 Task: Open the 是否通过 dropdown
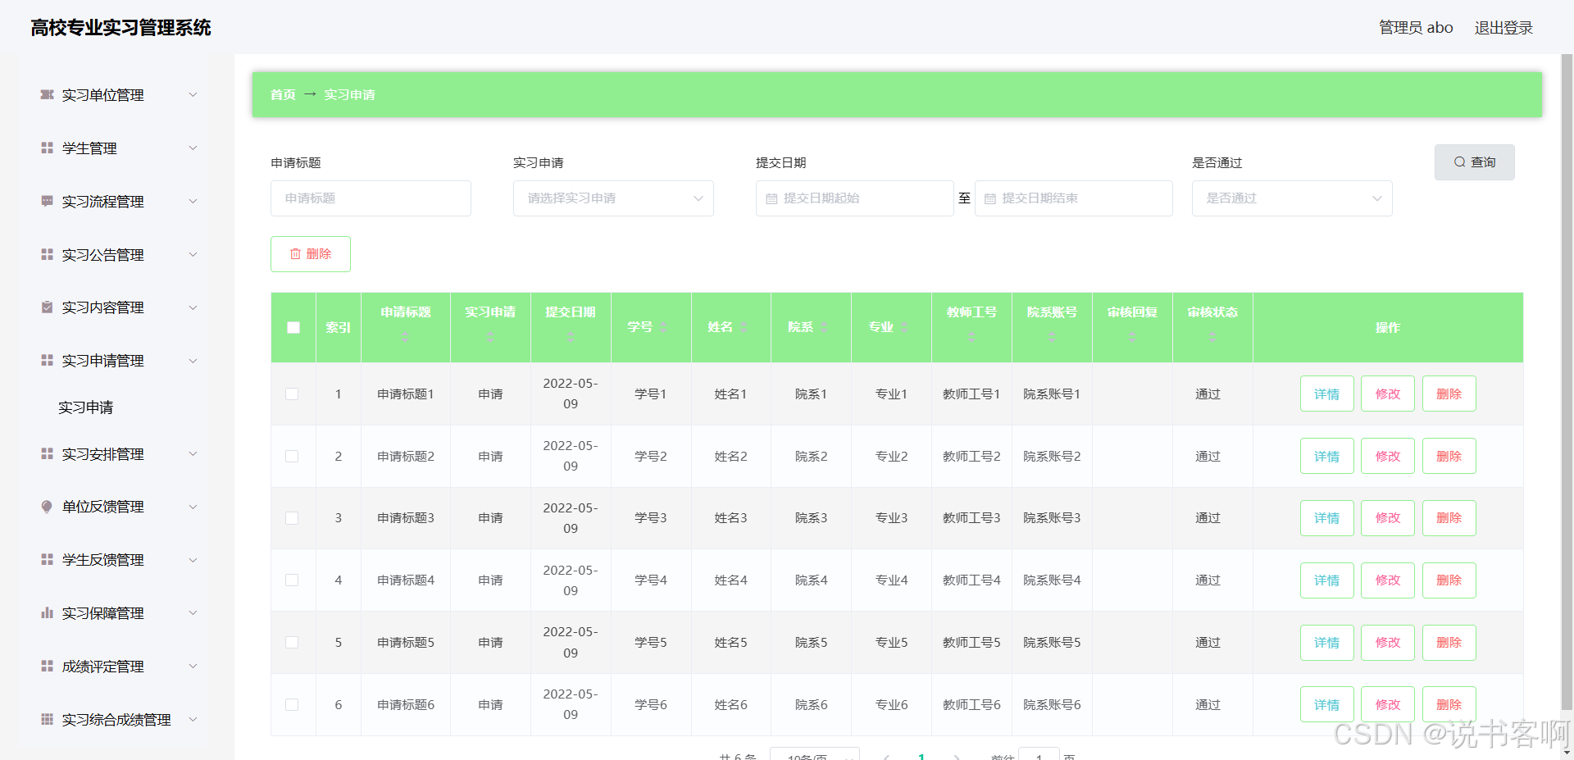(x=1292, y=198)
